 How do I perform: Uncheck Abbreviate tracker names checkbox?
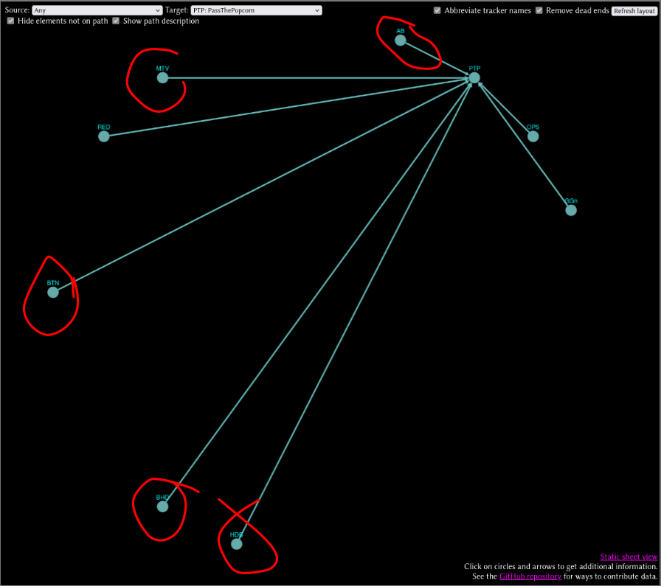pos(437,10)
